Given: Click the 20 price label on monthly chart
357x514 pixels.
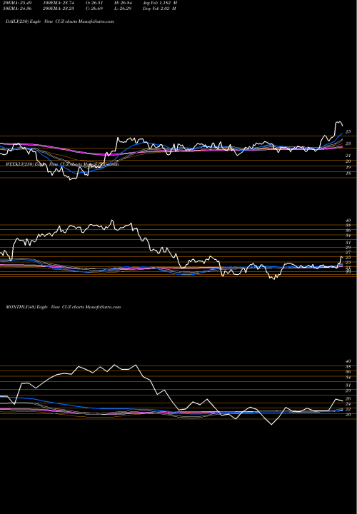Looking at the screenshot, I should click(348, 415).
